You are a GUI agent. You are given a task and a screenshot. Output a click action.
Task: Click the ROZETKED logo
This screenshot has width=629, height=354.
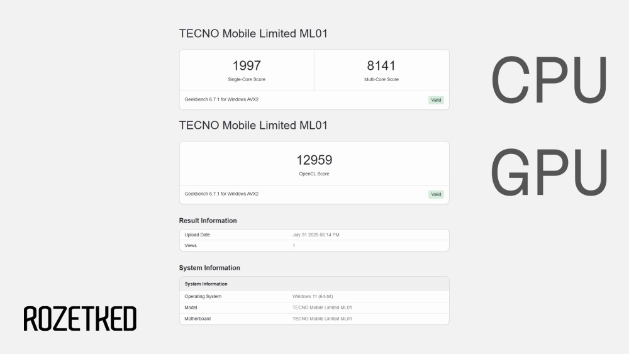coord(81,319)
